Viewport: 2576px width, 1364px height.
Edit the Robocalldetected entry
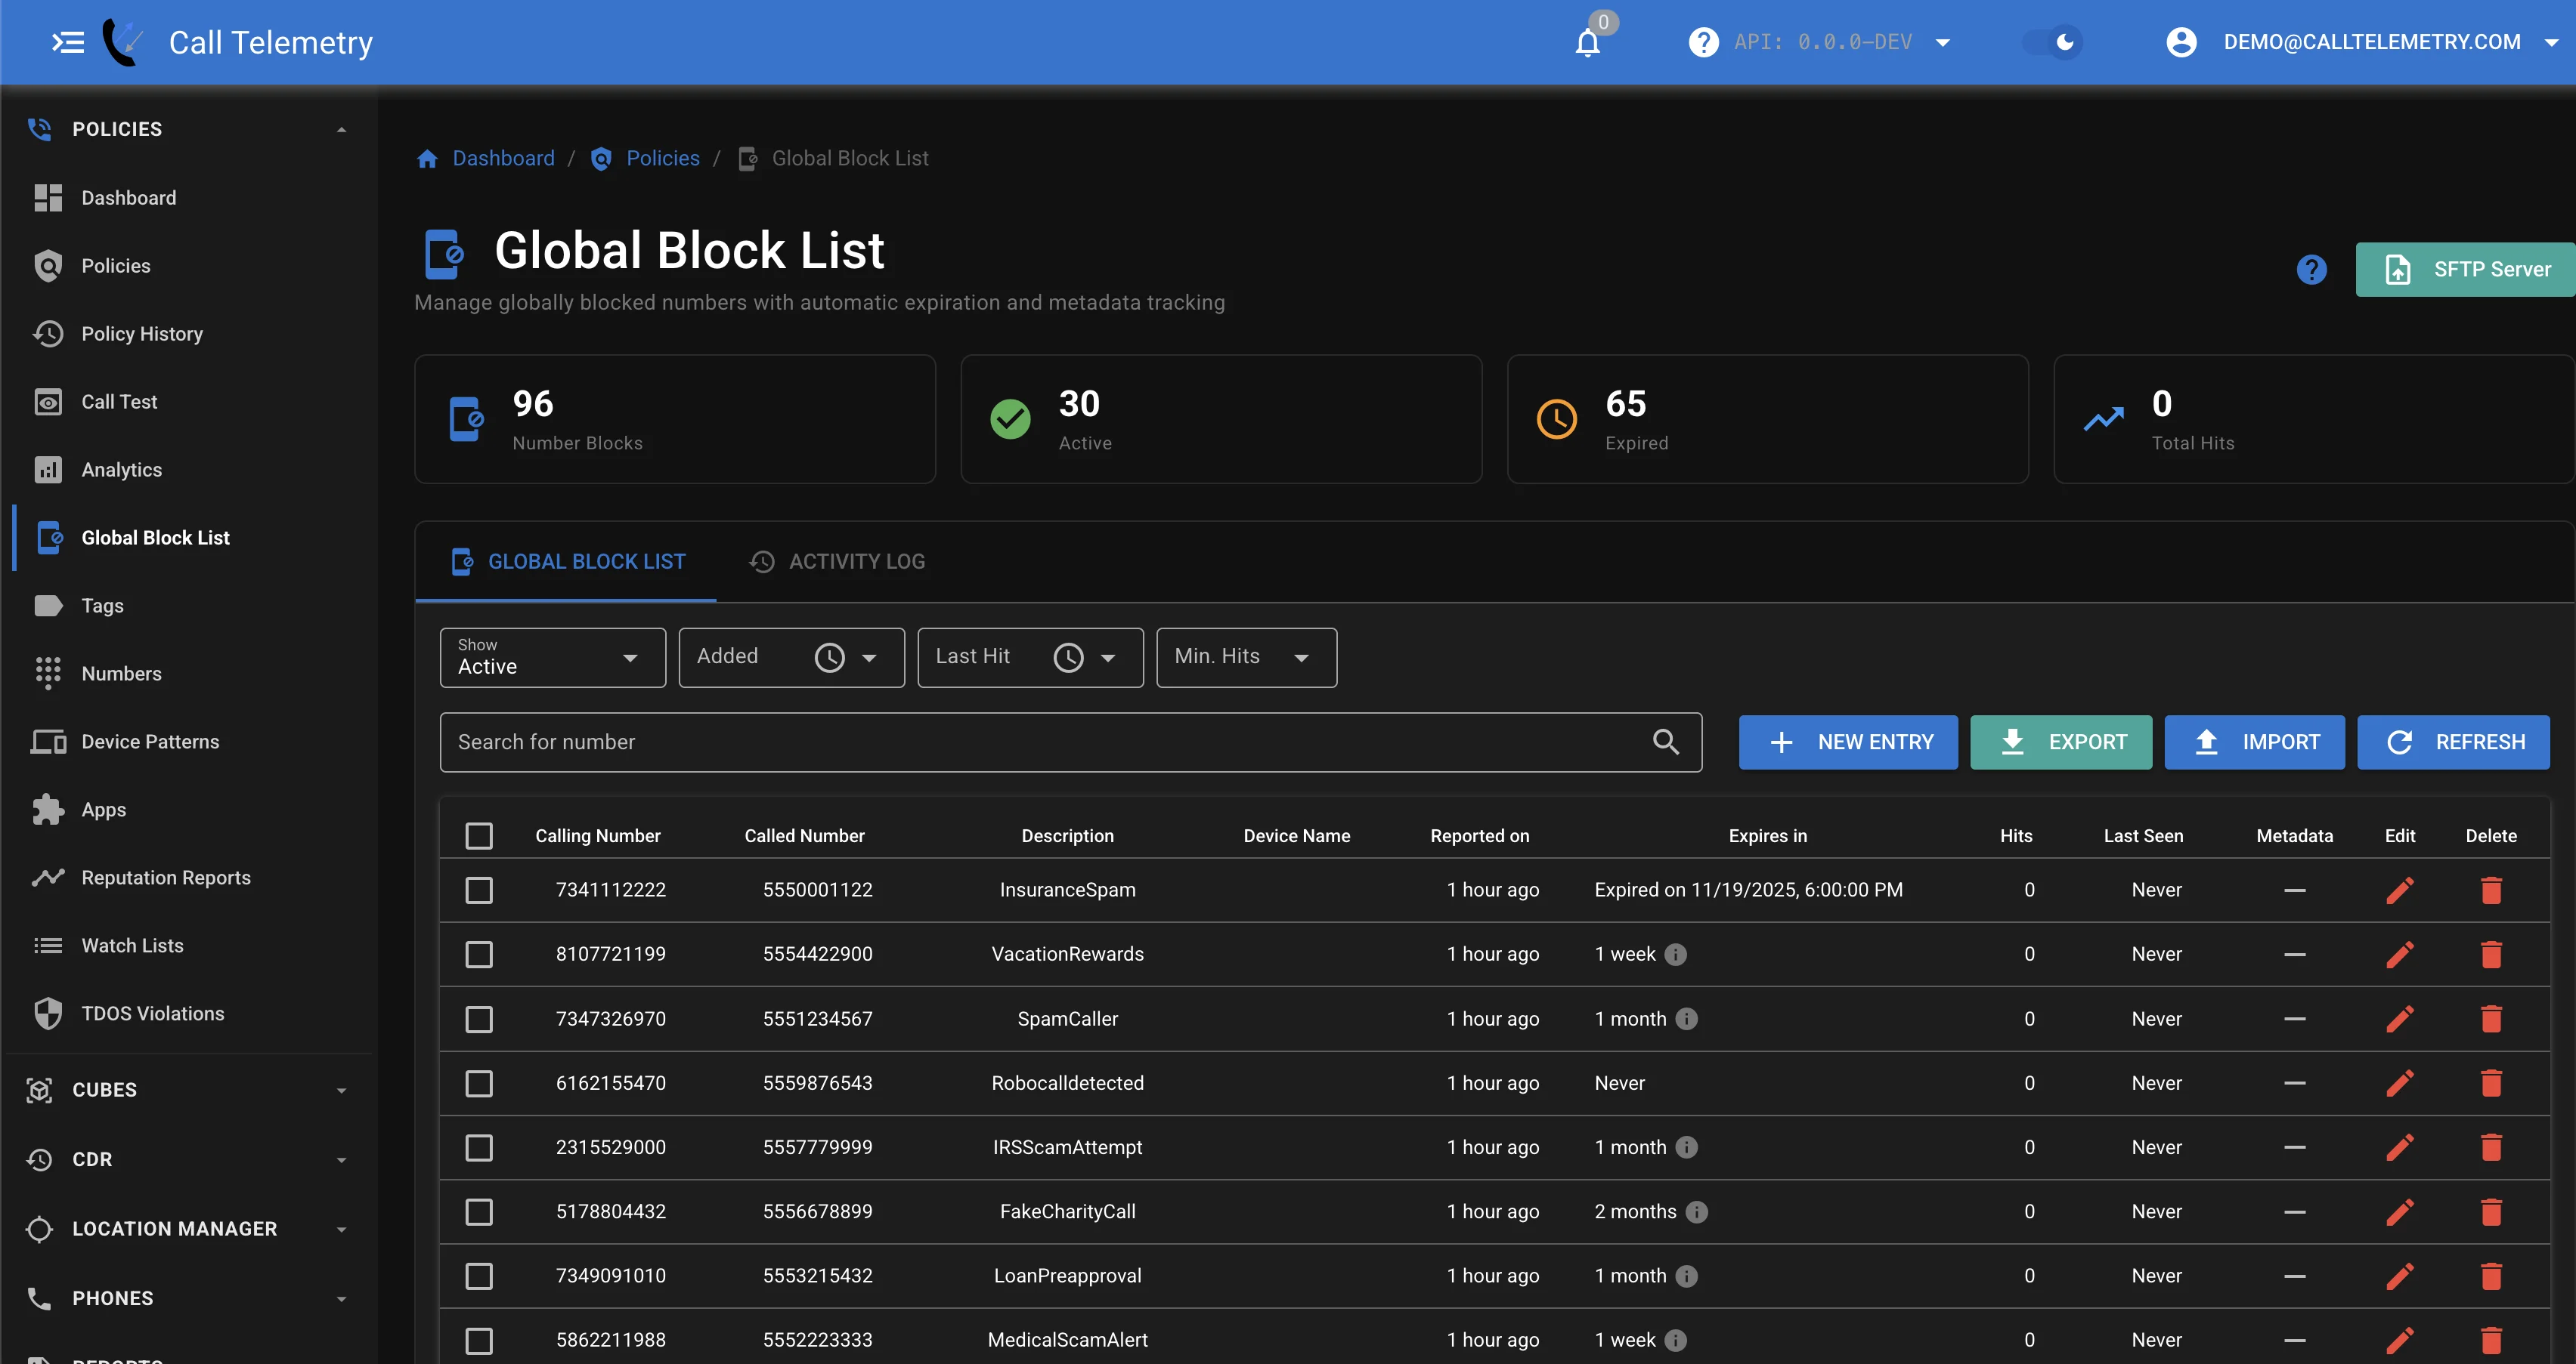(x=2399, y=1083)
